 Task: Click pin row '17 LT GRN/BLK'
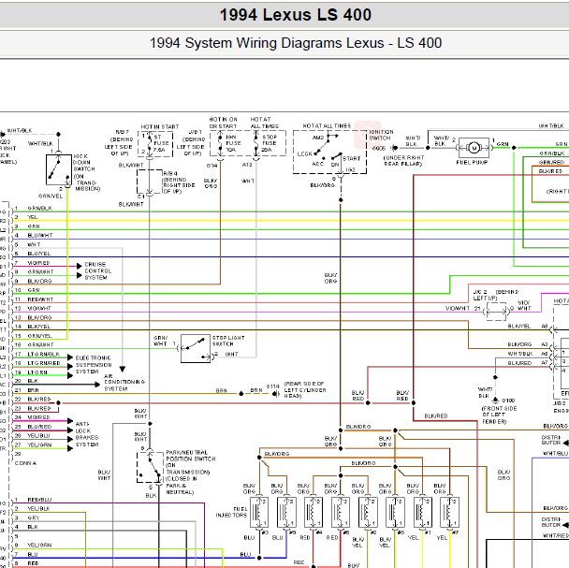pyautogui.click(x=36, y=354)
